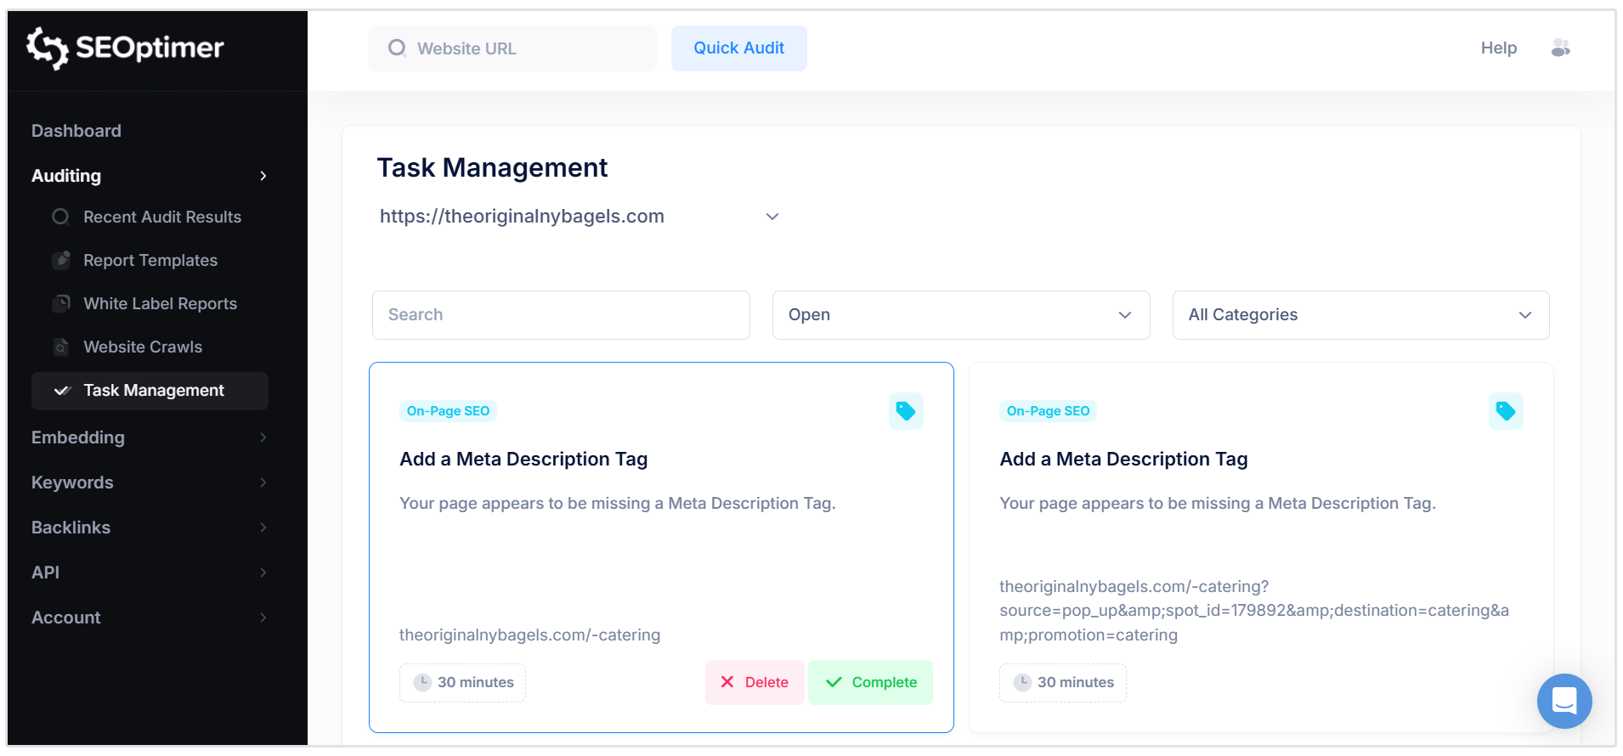Click the first card's On-Page SEO label
Viewport: 1623px width, 756px height.
coord(448,411)
